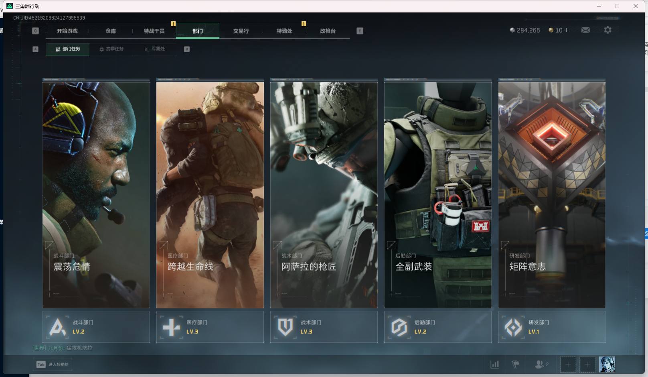
Task: Open the mail envelope icon
Action: 585,30
